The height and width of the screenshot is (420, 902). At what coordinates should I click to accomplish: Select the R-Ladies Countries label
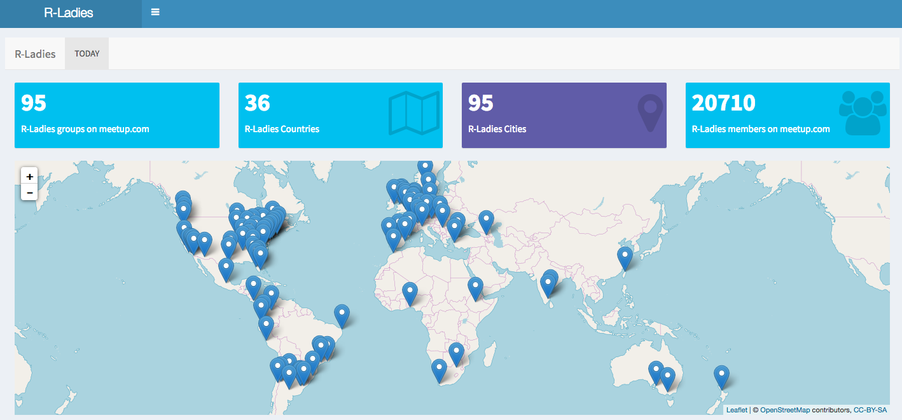(x=282, y=129)
